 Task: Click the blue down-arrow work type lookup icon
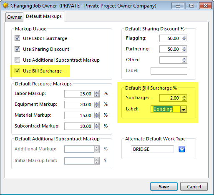(182, 149)
